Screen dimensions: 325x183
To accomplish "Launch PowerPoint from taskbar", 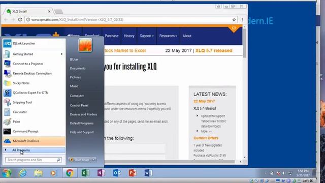I will pyautogui.click(x=133, y=173).
